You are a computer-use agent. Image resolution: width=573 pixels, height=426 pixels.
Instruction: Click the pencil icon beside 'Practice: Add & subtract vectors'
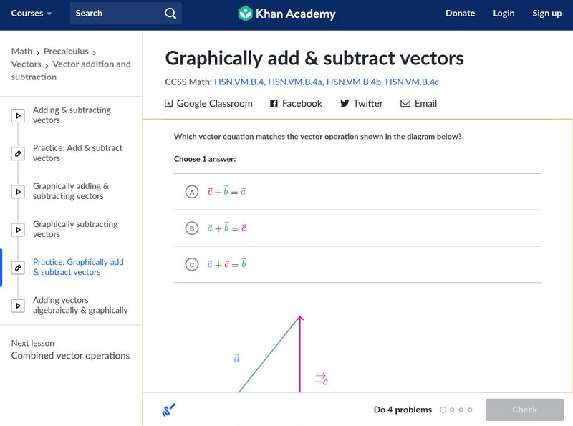[18, 153]
